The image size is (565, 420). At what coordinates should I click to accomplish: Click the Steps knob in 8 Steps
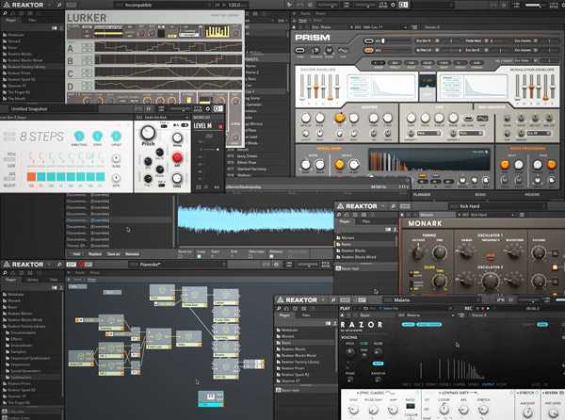97,136
